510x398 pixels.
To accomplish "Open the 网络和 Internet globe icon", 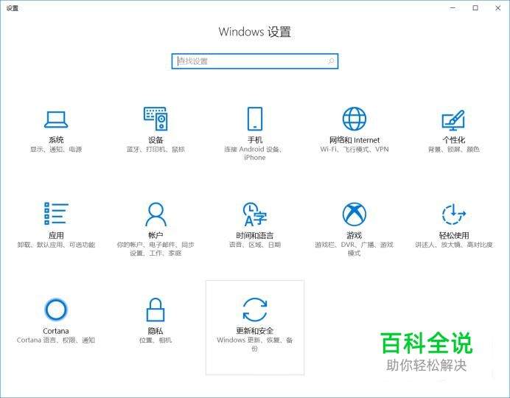I will (x=354, y=119).
